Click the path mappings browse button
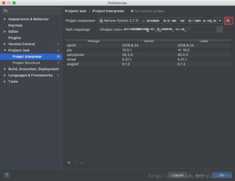Image resolution: width=235 pixels, height=181 pixels. tap(219, 30)
